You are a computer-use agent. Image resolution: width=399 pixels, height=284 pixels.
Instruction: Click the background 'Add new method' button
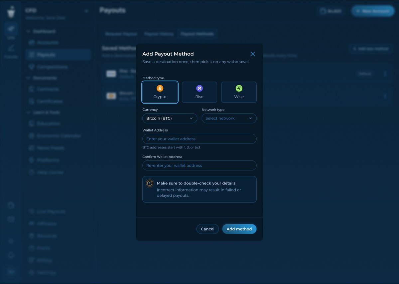(x=371, y=49)
